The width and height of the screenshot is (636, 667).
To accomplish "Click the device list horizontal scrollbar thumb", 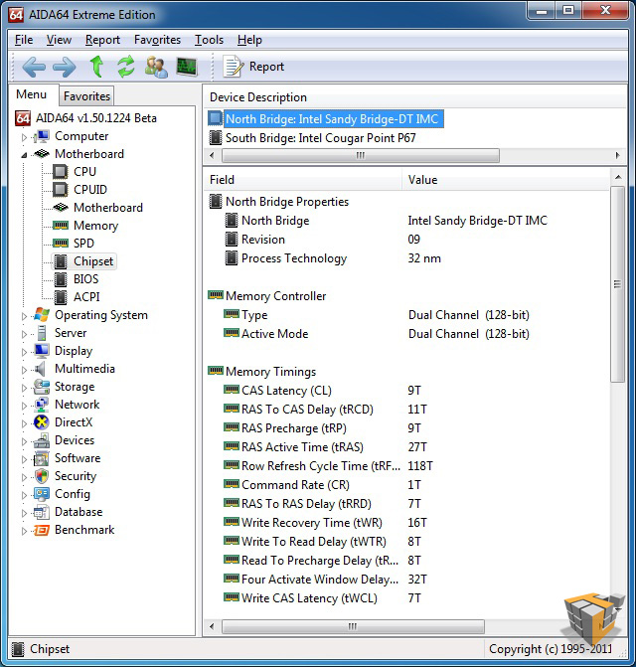I will (x=360, y=155).
